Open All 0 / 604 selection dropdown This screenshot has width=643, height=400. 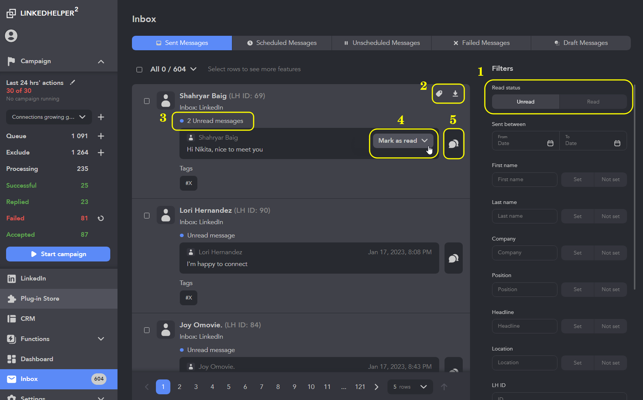click(x=173, y=69)
